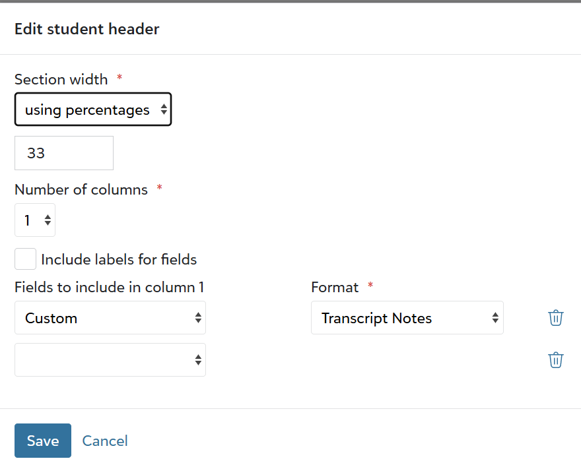Open the Transcript Notes format dropdown
The height and width of the screenshot is (467, 581).
click(x=407, y=318)
